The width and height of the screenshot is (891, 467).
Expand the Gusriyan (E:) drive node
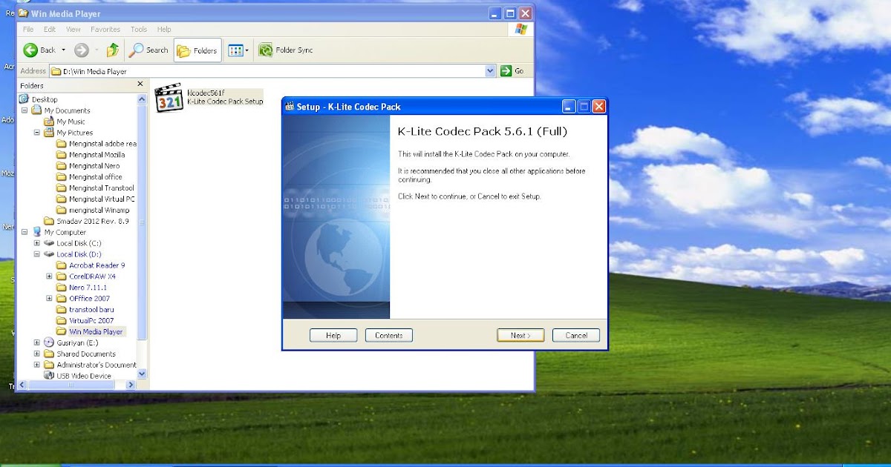pyautogui.click(x=37, y=342)
